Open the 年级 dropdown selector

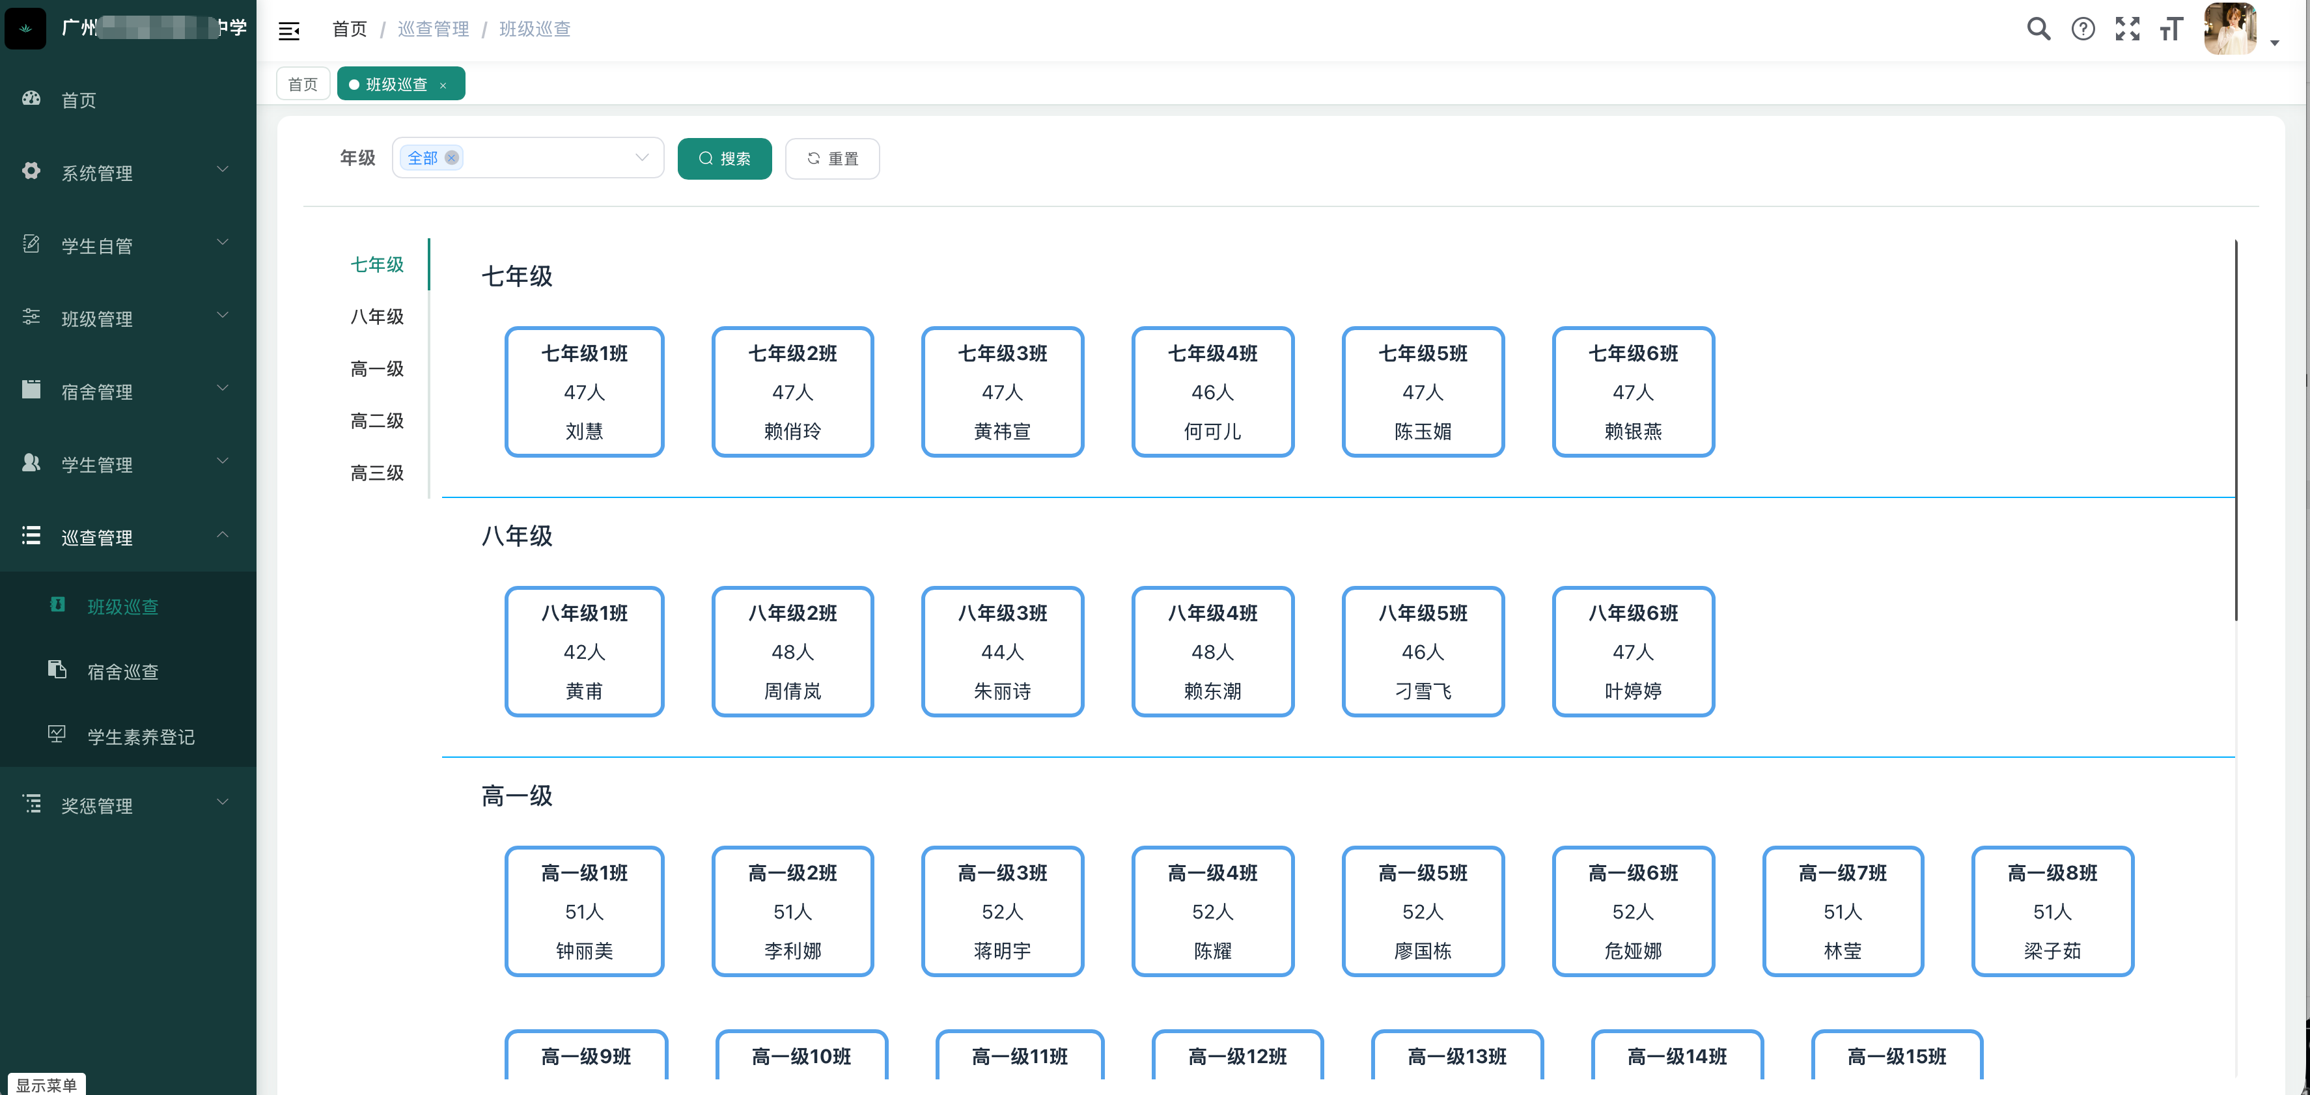pos(527,158)
